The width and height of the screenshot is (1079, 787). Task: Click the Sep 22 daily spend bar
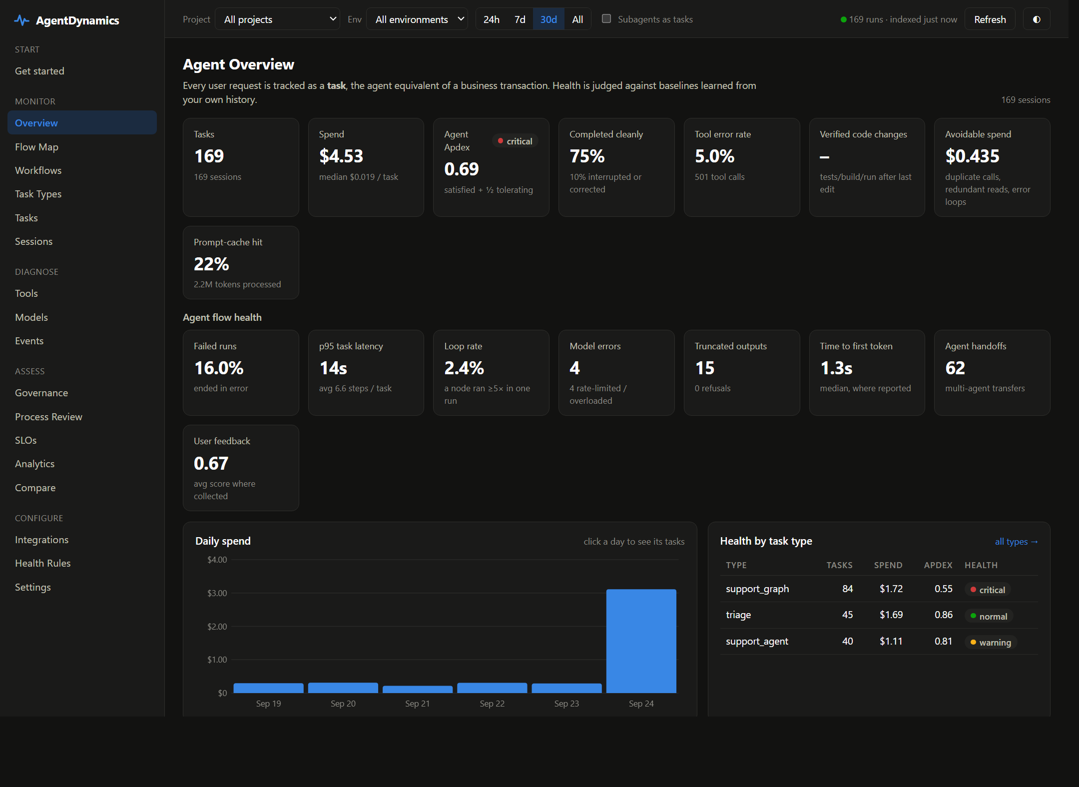point(492,688)
